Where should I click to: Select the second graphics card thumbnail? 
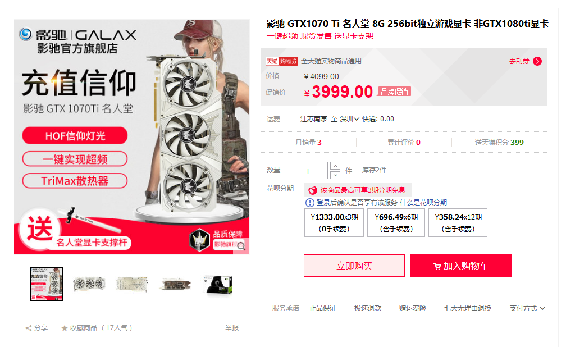[x=89, y=284]
